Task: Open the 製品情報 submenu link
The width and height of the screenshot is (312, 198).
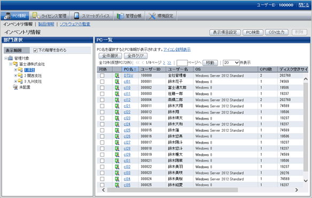Action: pyautogui.click(x=46, y=24)
